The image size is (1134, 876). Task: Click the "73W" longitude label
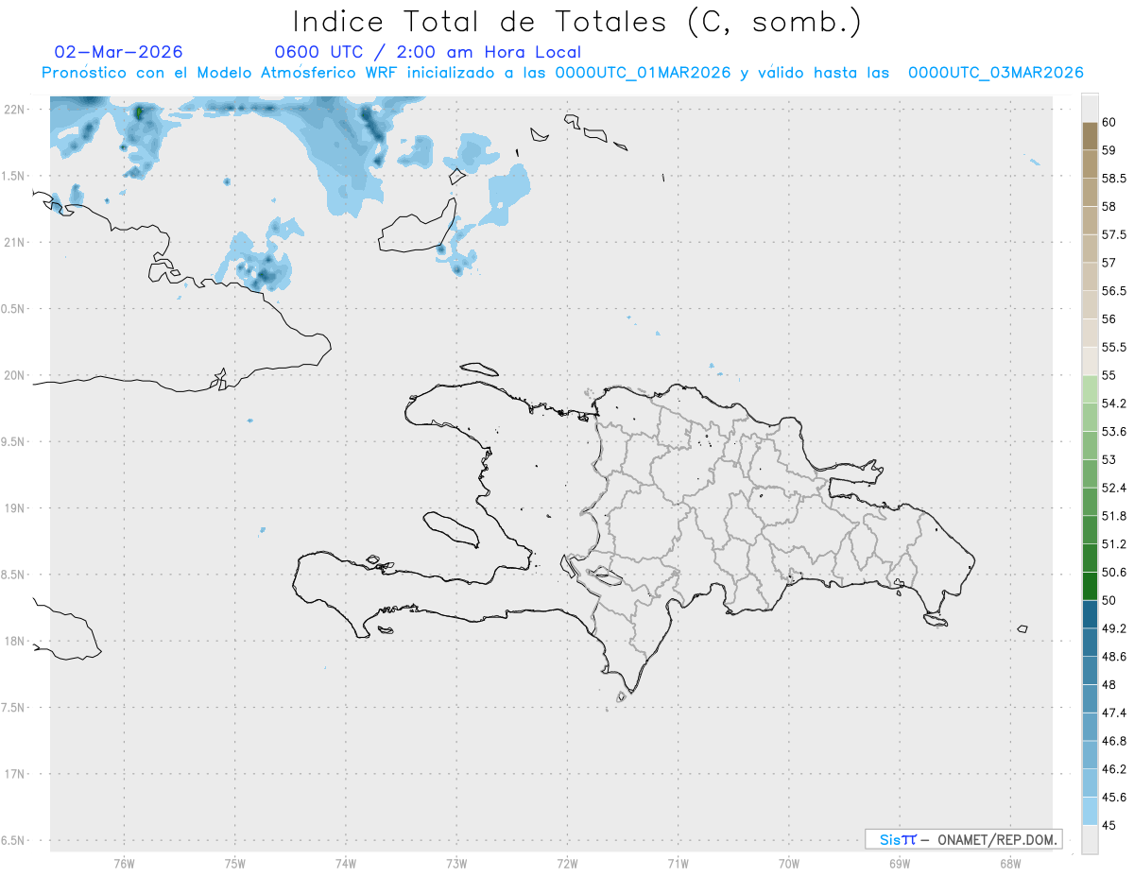coord(456,864)
